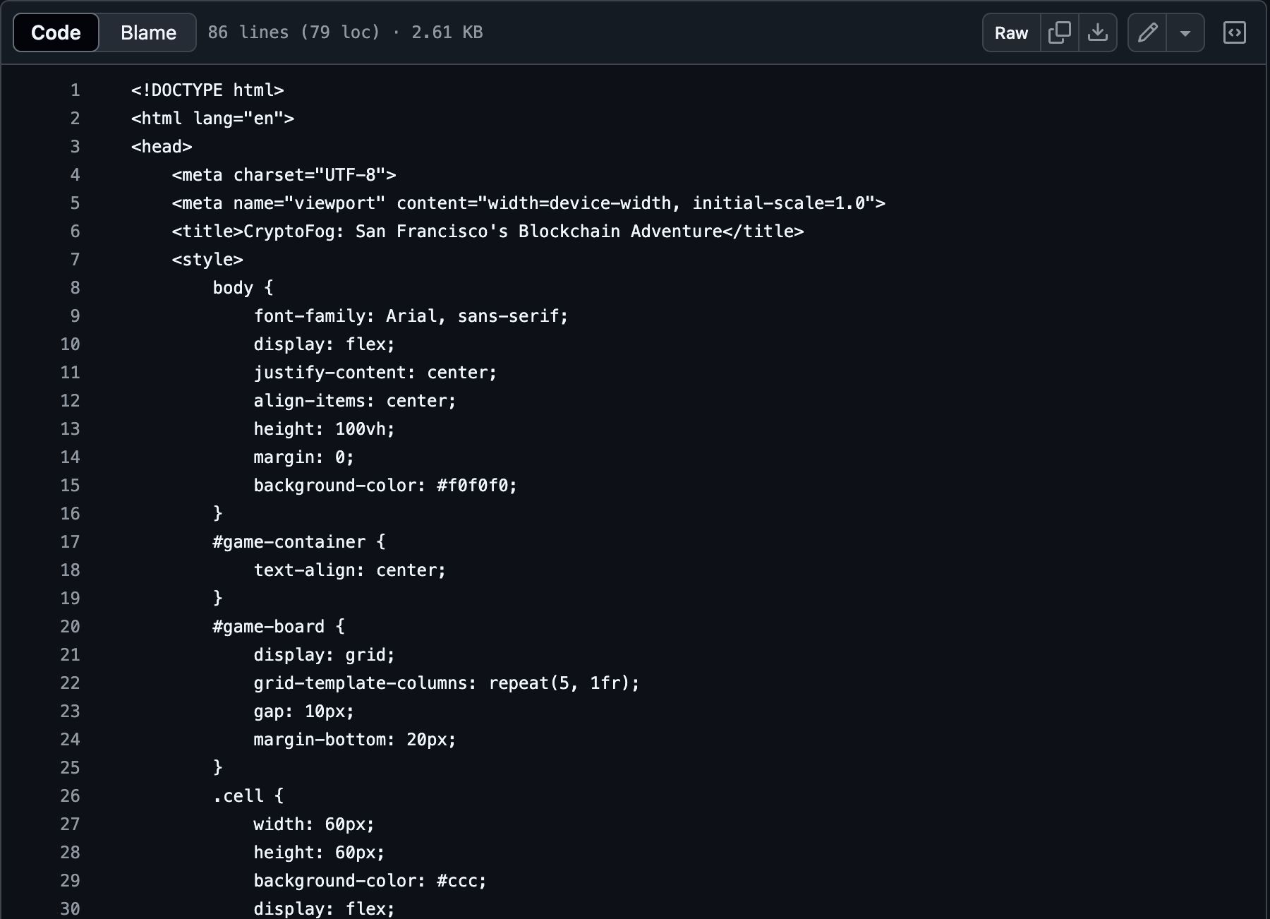
Task: Click the grid-template-columns line
Action: coord(447,683)
